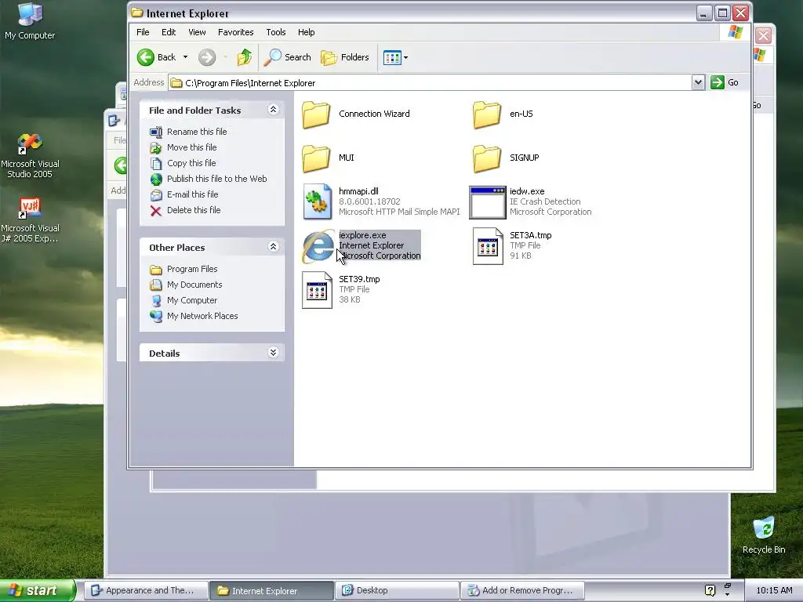The height and width of the screenshot is (602, 803).
Task: Expand the Details panel
Action: click(x=273, y=352)
